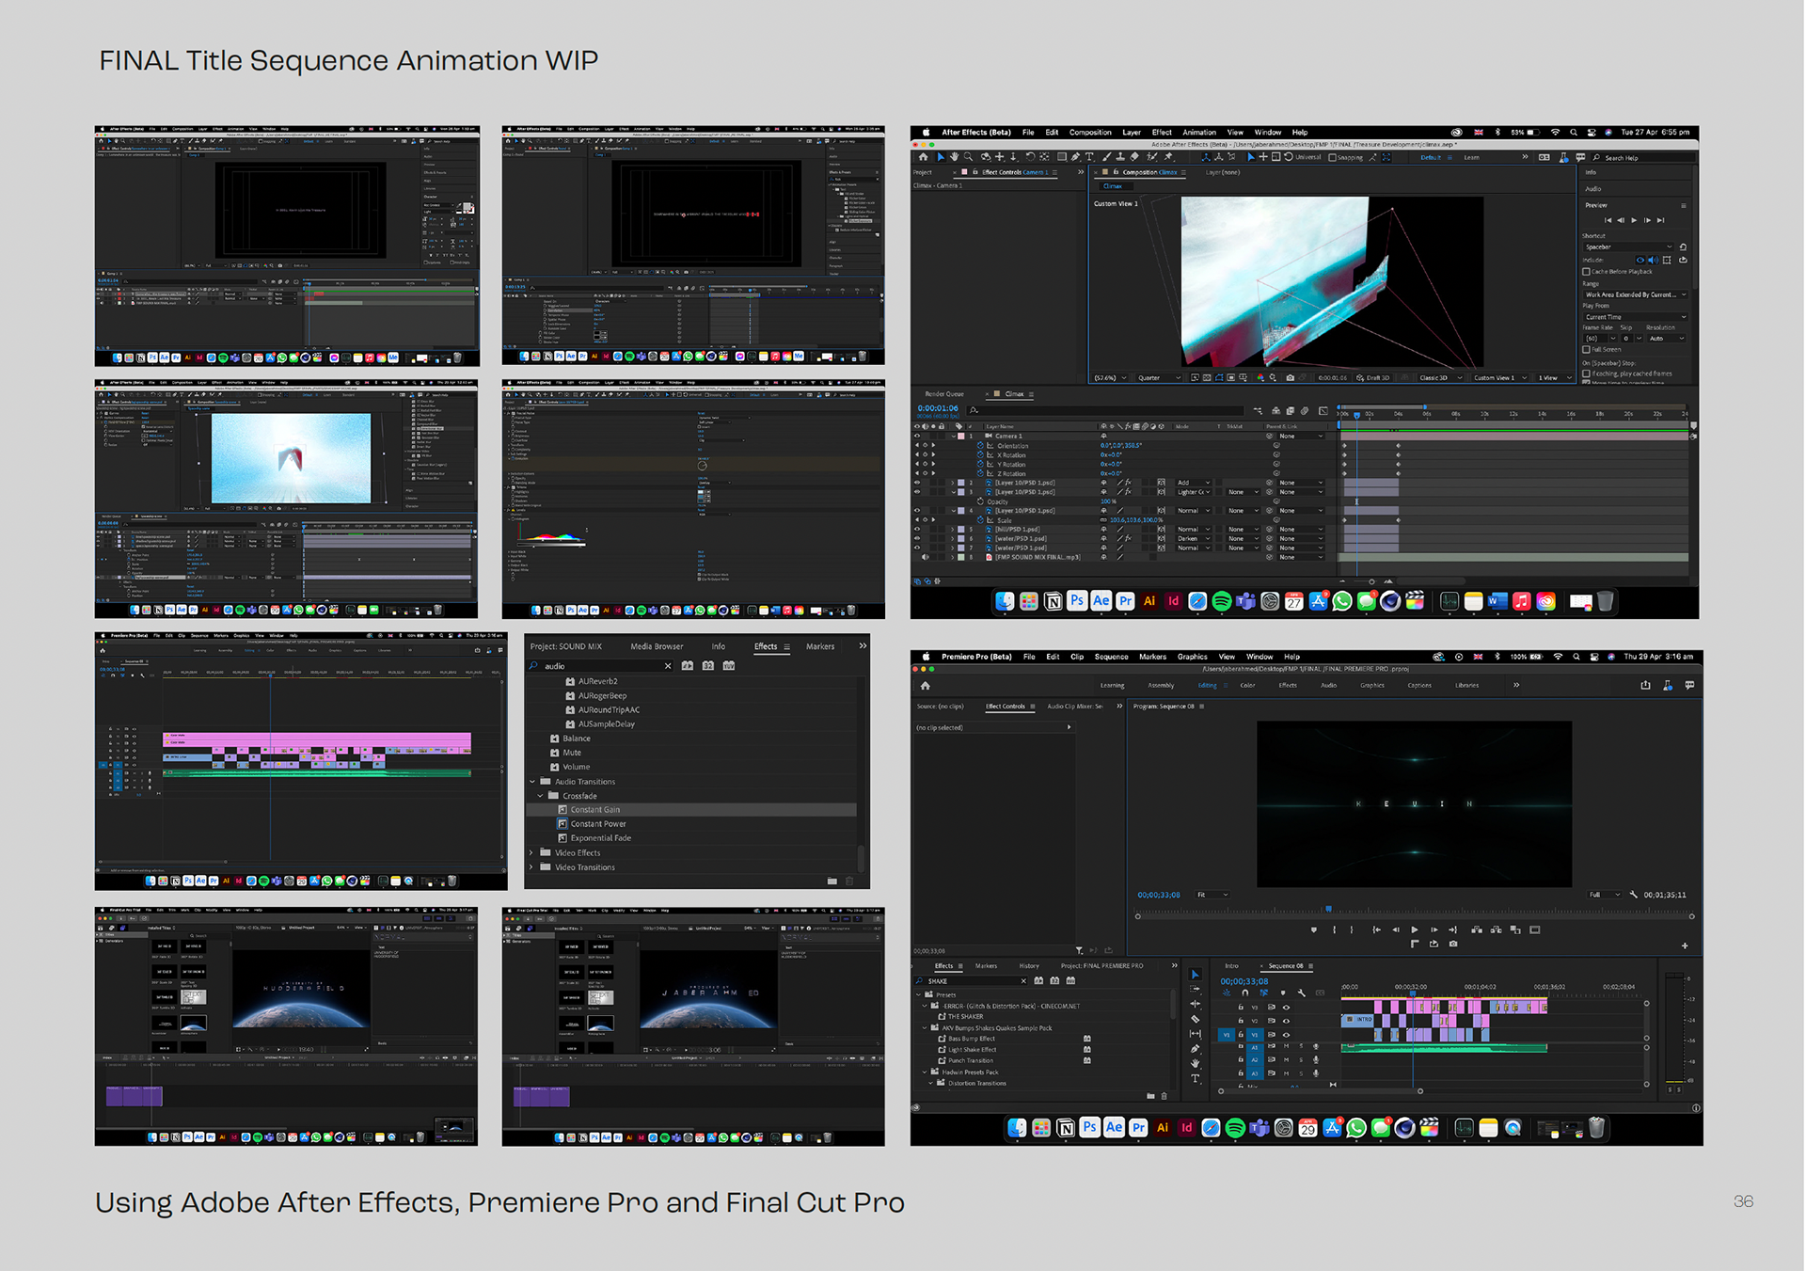
Task: Click the Export Frame camera icon
Action: (1453, 944)
